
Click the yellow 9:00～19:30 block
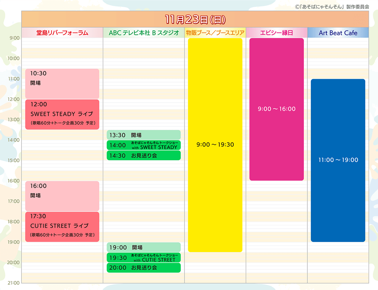coord(215,145)
